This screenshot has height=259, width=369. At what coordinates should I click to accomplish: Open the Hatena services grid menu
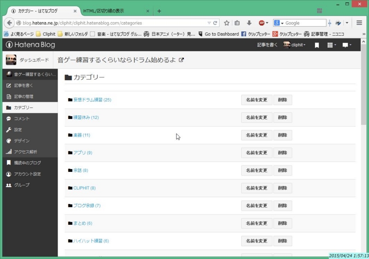(331, 45)
